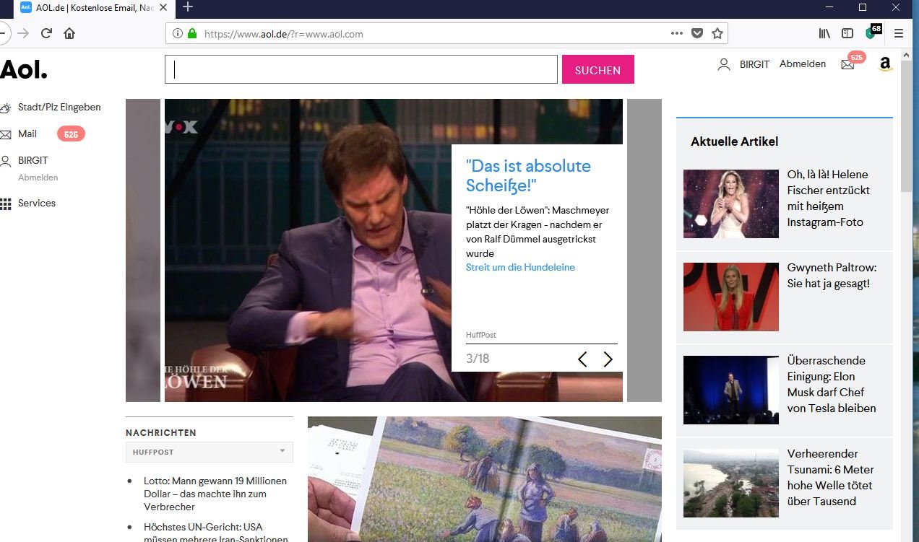Open the Helene Fischer article thumbnail
The width and height of the screenshot is (919, 542).
730,204
